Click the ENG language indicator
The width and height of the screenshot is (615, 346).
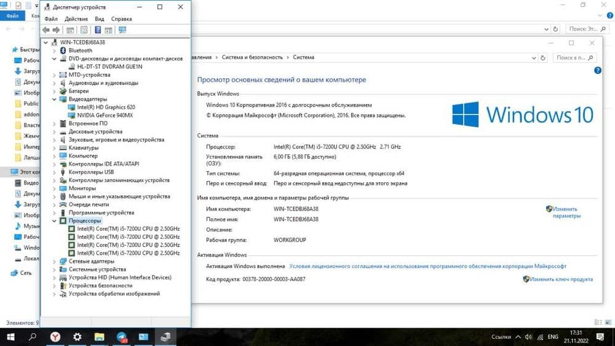point(553,337)
